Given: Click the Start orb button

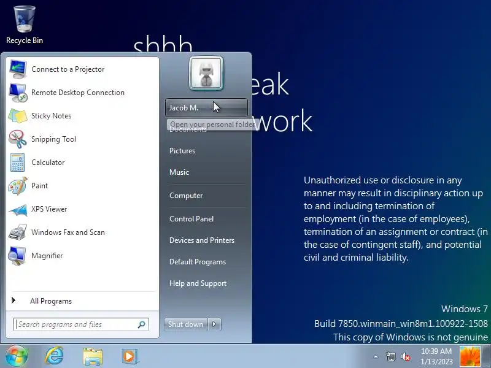Looking at the screenshot, I should pos(17,356).
